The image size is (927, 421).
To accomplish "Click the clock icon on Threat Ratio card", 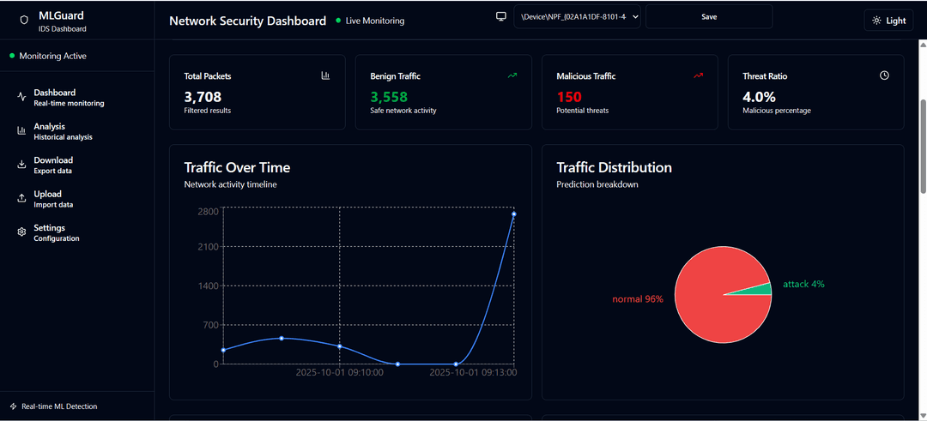I will 884,75.
